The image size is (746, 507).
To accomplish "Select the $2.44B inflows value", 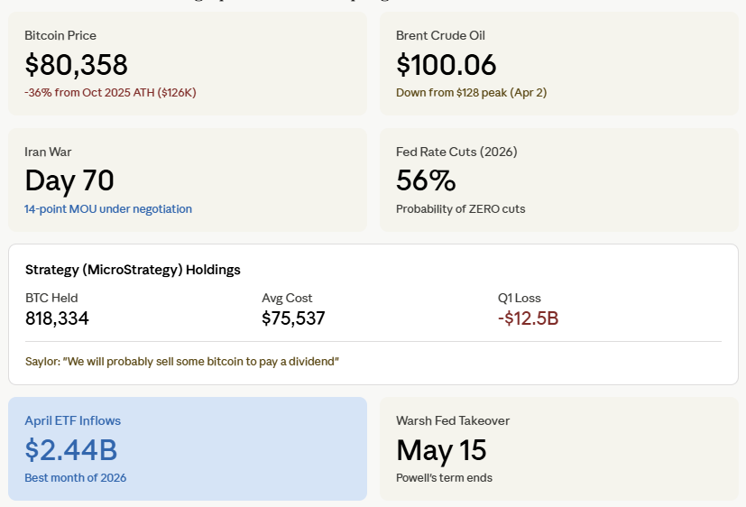I will pos(71,450).
